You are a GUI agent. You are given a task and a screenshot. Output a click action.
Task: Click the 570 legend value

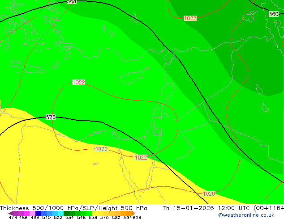click(104, 217)
